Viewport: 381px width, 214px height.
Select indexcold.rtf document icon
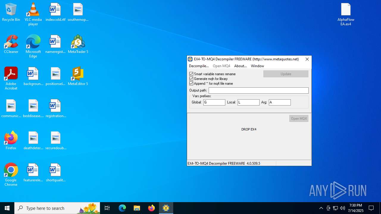pyautogui.click(x=55, y=12)
